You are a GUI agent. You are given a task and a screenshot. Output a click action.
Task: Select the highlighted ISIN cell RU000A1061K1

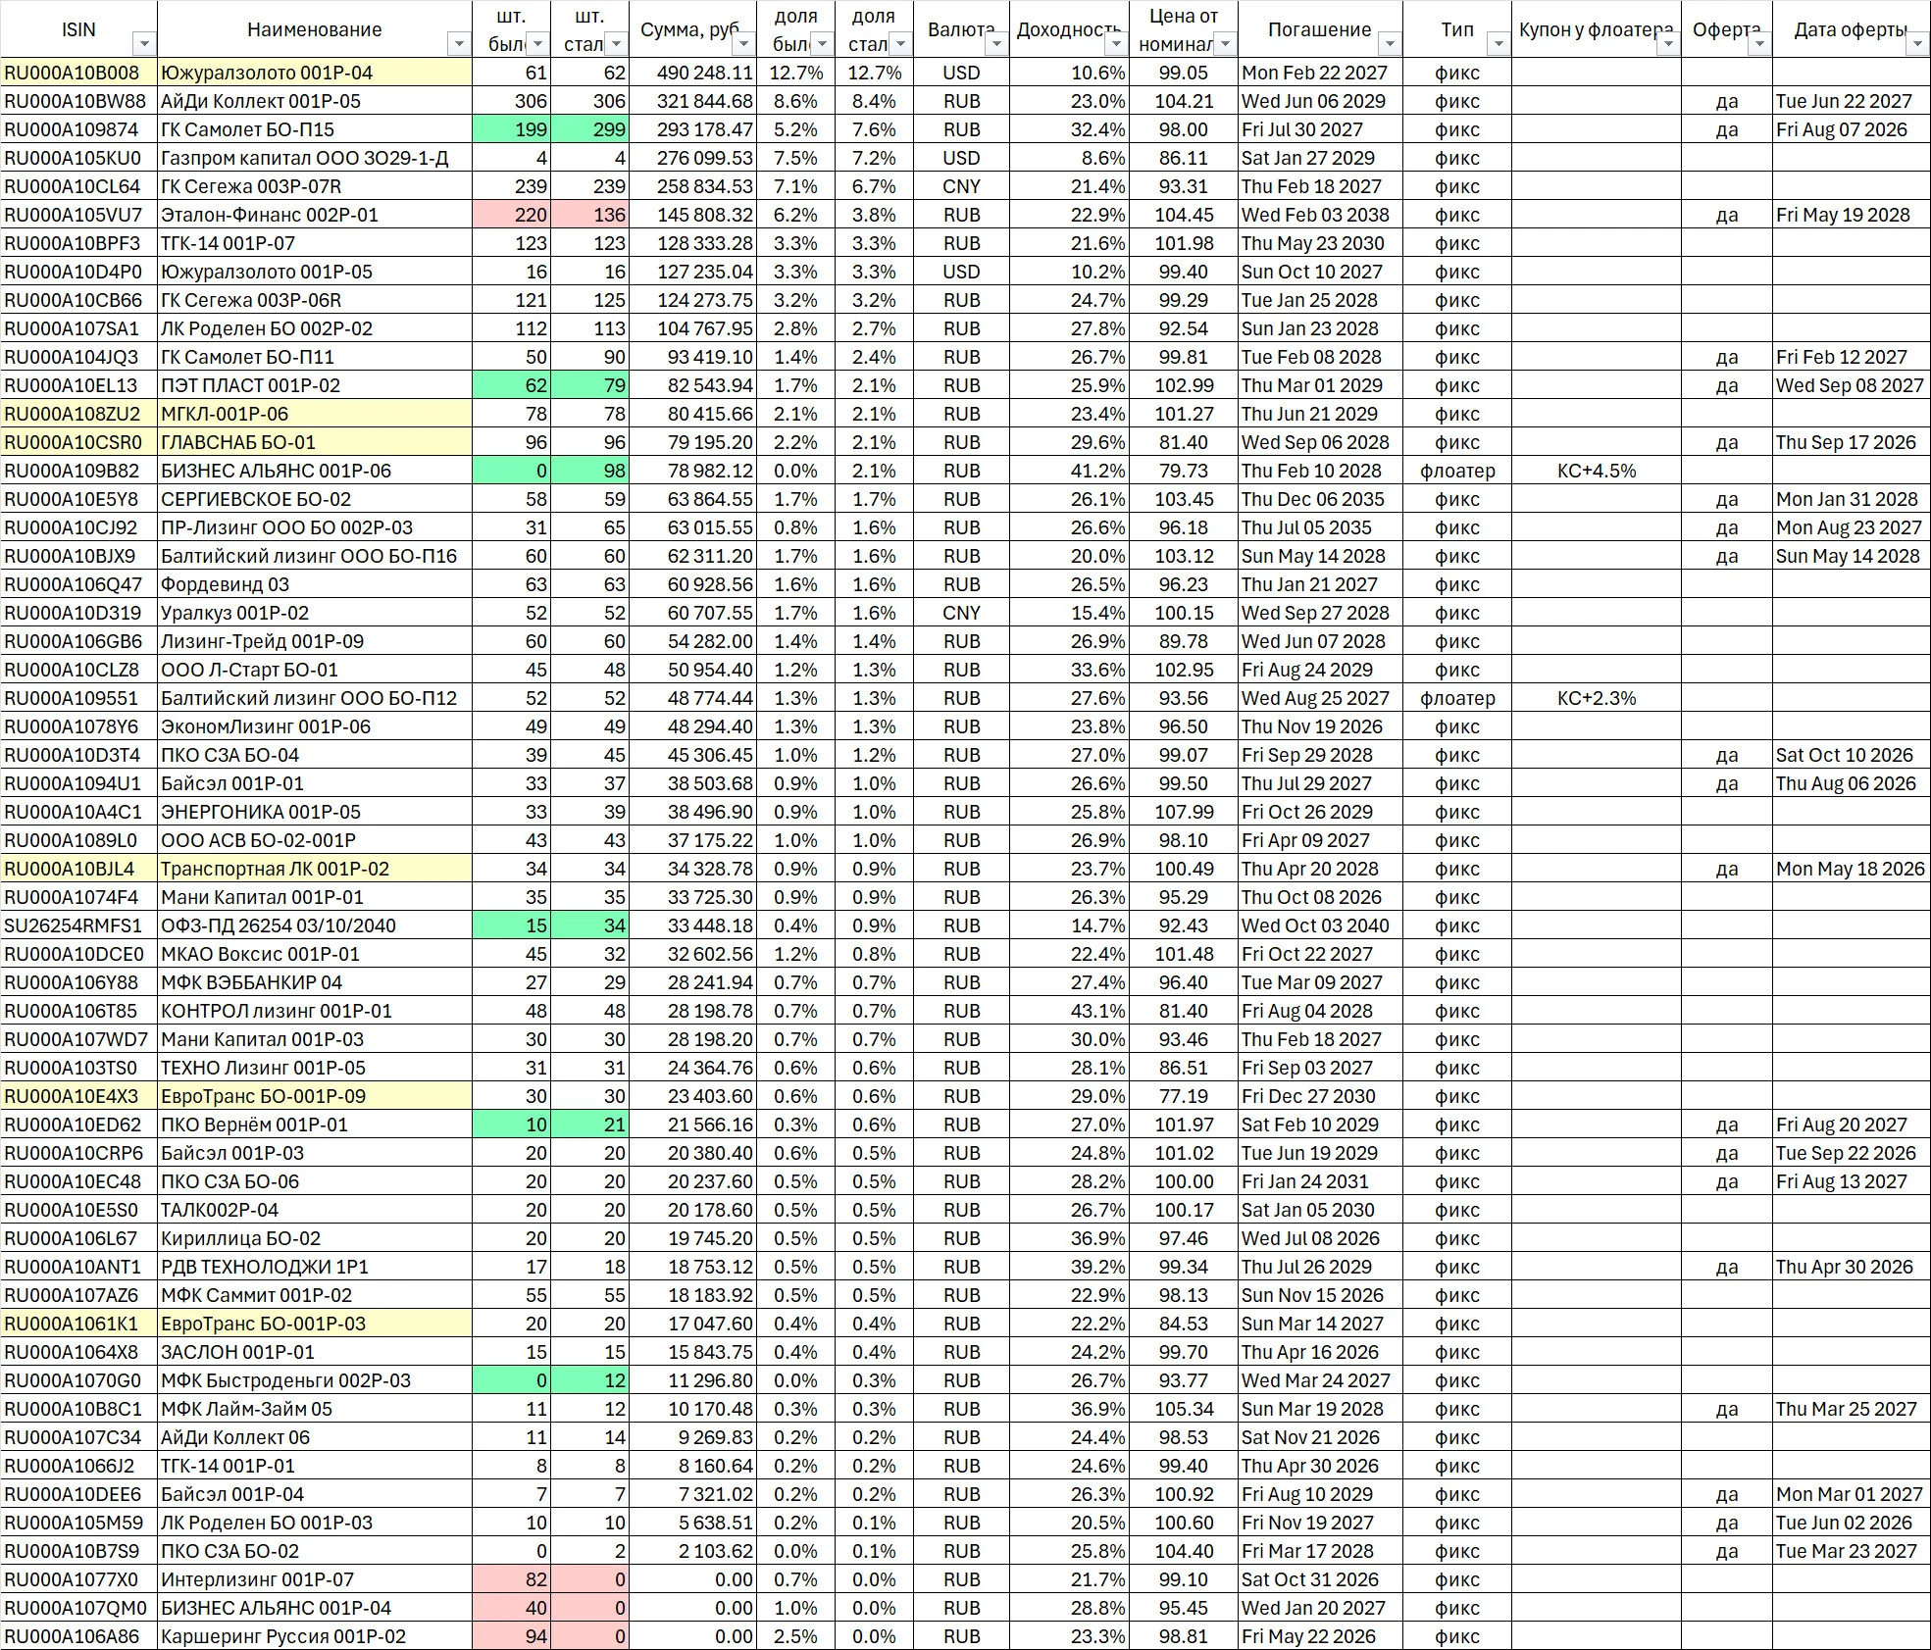click(x=78, y=1324)
